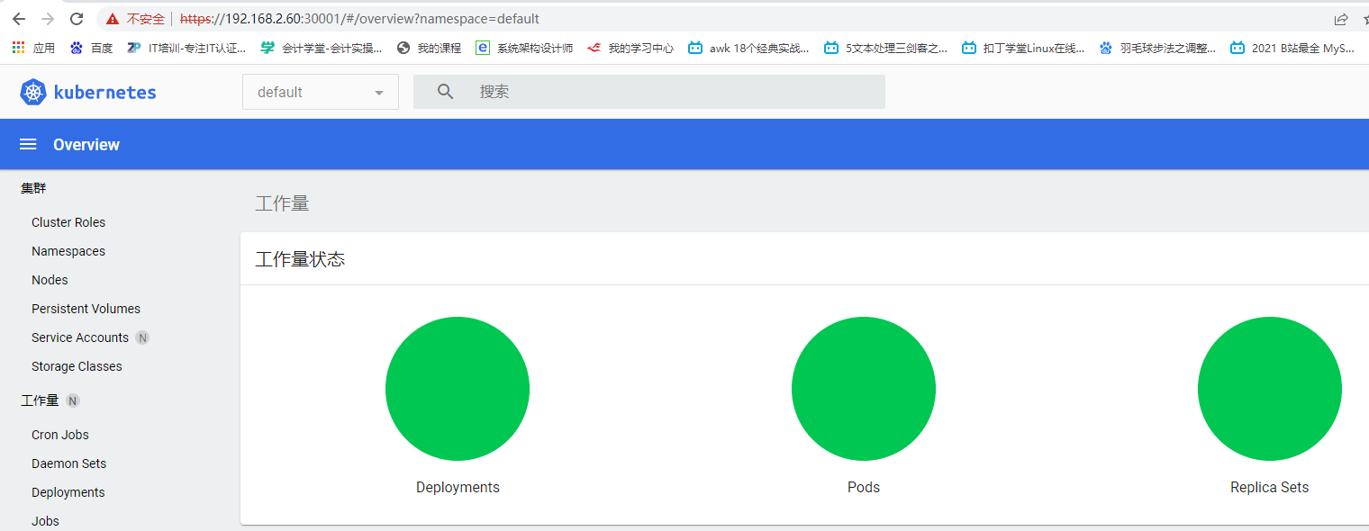Open Deployments in the sidebar
This screenshot has width=1369, height=531.
pos(68,492)
